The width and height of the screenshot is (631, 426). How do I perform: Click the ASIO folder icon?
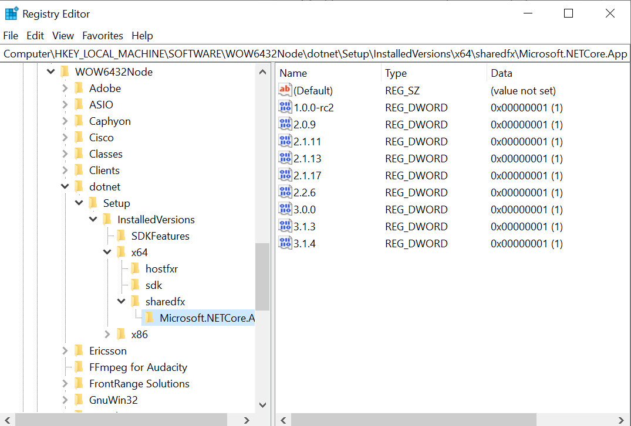79,104
